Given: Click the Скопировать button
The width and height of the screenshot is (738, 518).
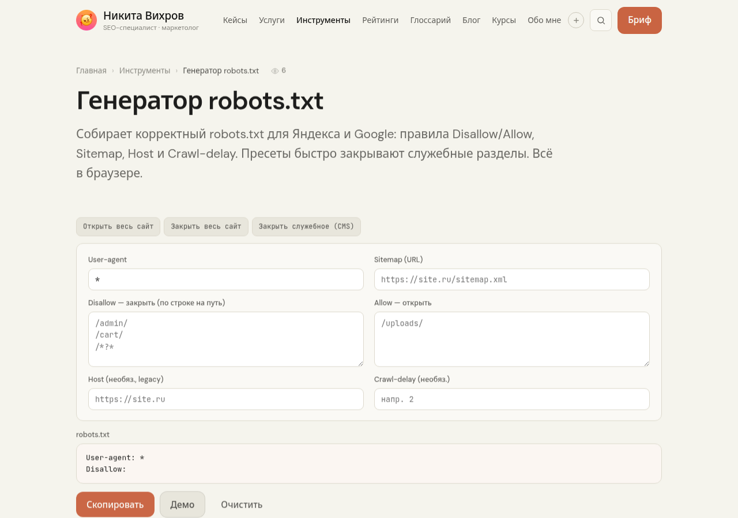Looking at the screenshot, I should point(115,504).
